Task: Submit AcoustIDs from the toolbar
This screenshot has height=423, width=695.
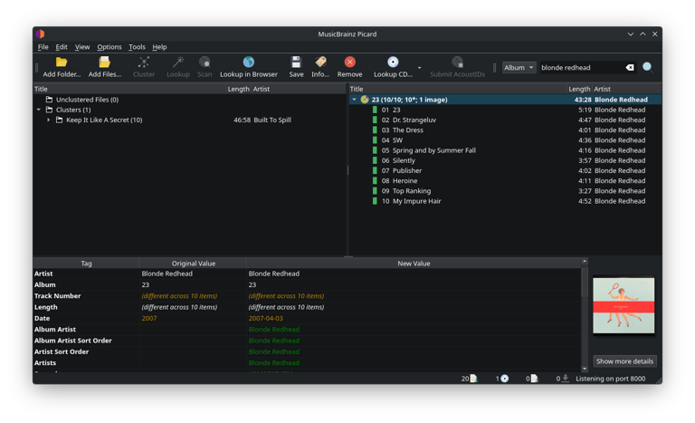Action: 457,67
